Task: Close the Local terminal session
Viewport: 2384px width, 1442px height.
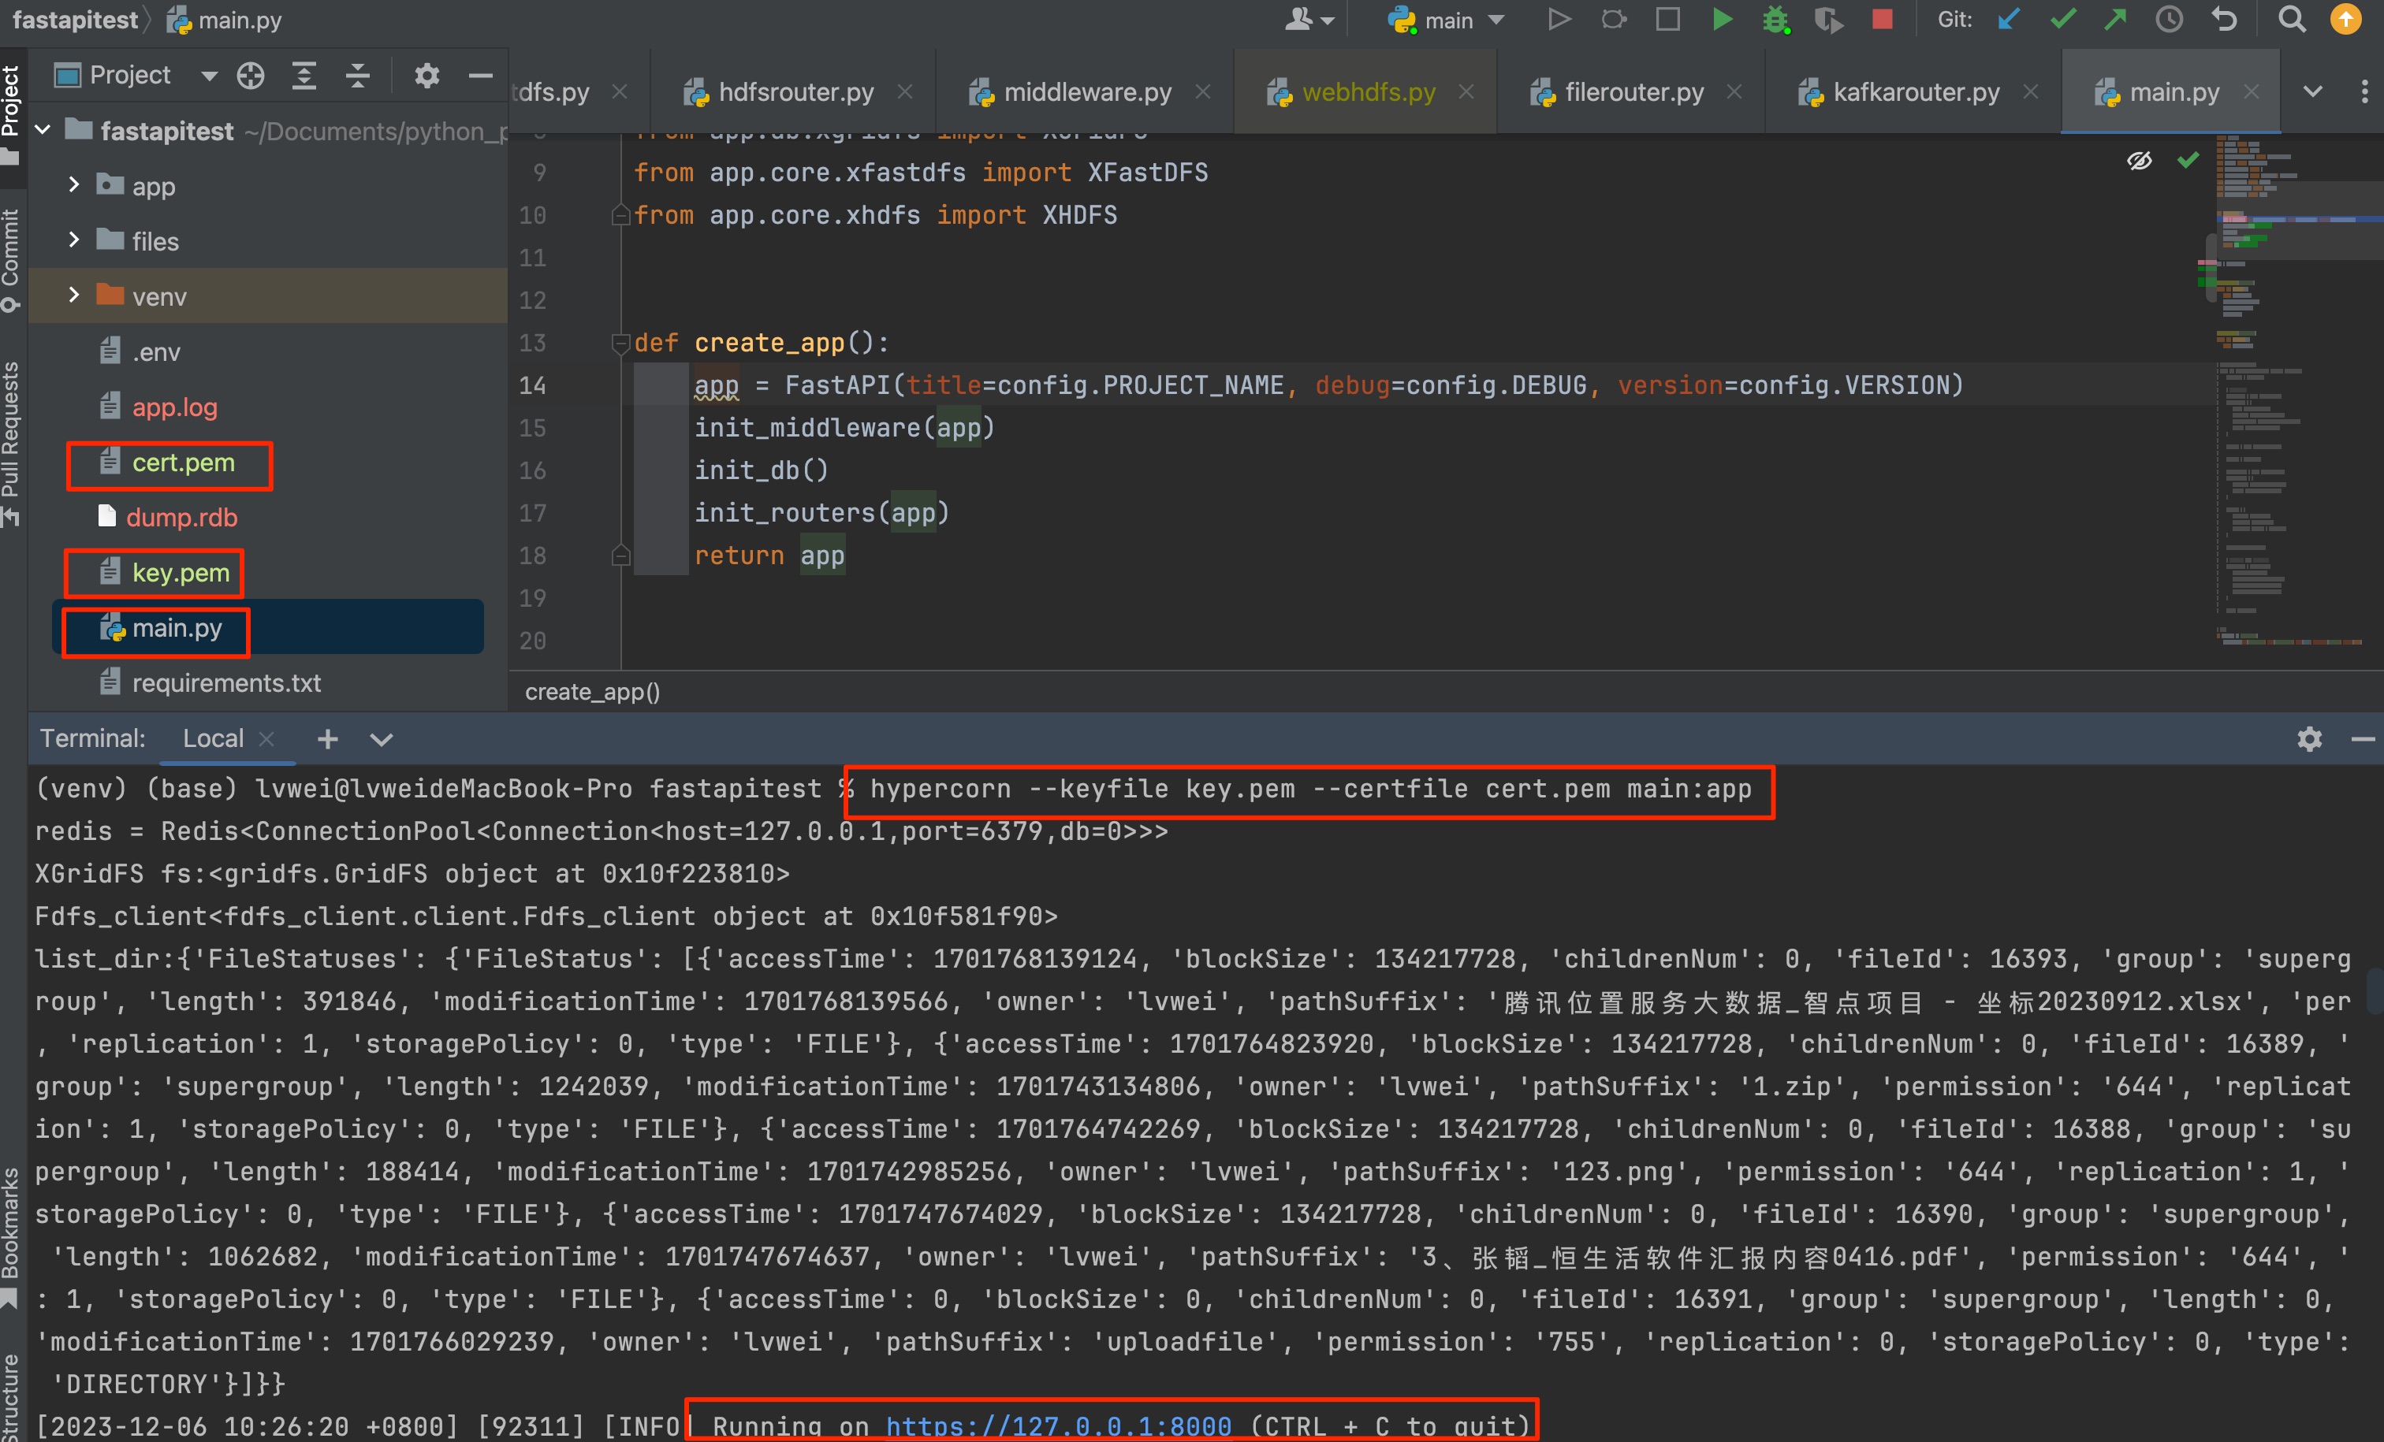Action: point(267,739)
